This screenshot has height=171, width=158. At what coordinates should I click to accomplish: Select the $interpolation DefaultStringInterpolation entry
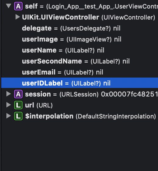[91, 116]
